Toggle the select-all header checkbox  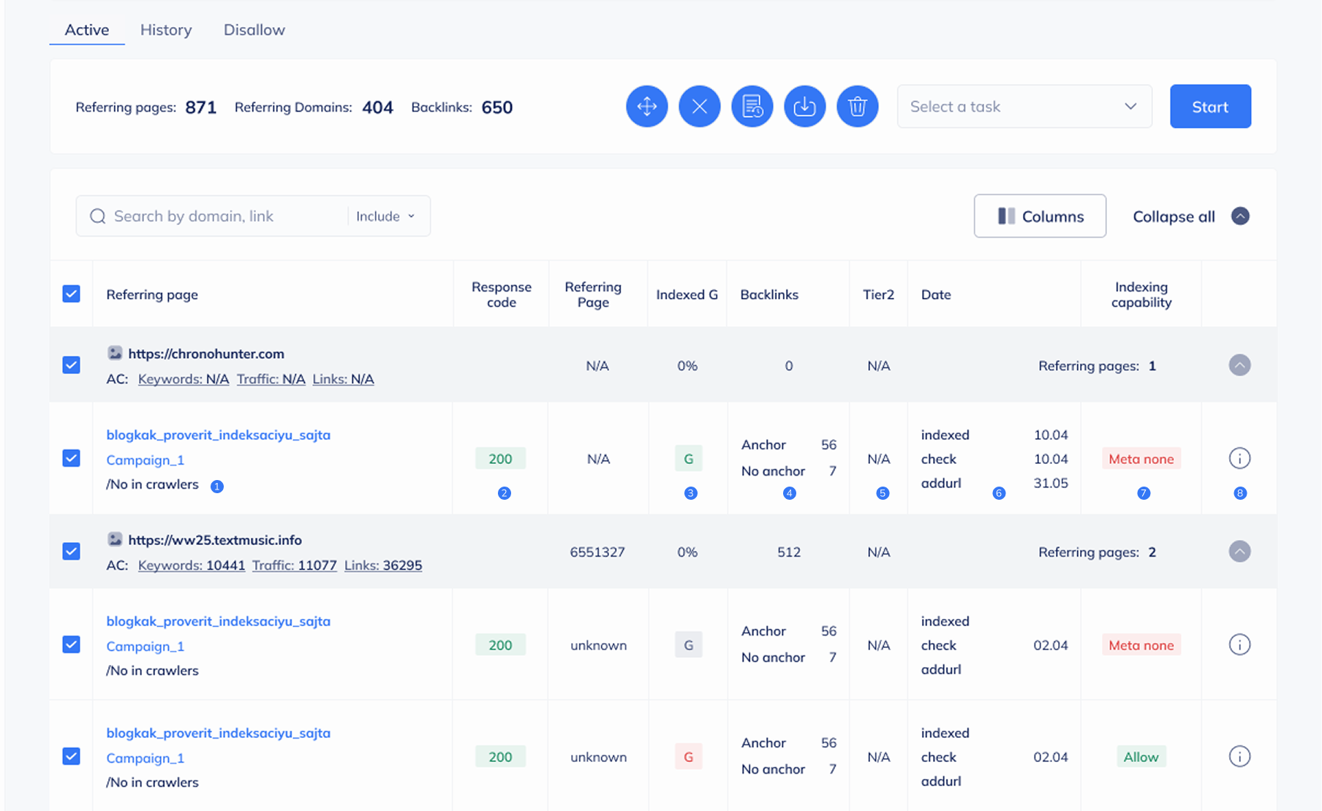(71, 294)
